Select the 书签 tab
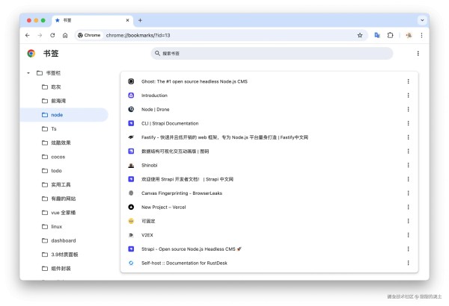Image resolution: width=449 pixels, height=306 pixels. (x=93, y=20)
